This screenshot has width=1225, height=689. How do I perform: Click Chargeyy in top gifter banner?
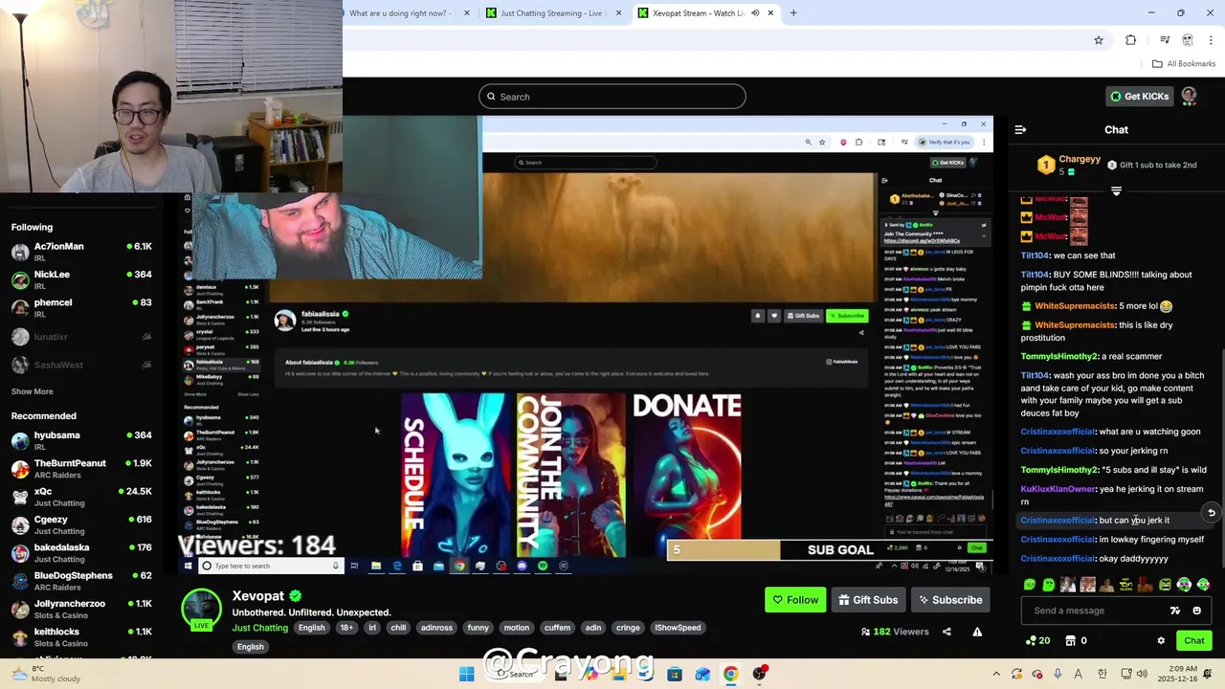[x=1080, y=160]
